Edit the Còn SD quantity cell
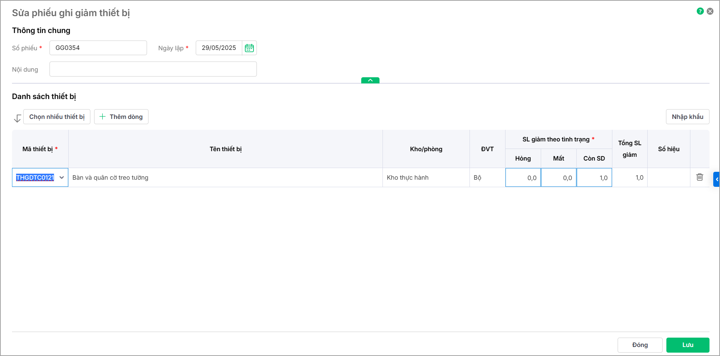The width and height of the screenshot is (720, 356). pyautogui.click(x=594, y=178)
